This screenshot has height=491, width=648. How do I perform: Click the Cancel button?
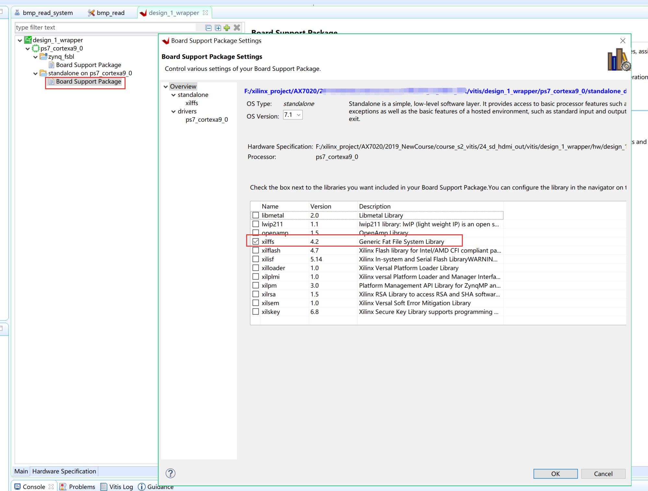coord(603,474)
